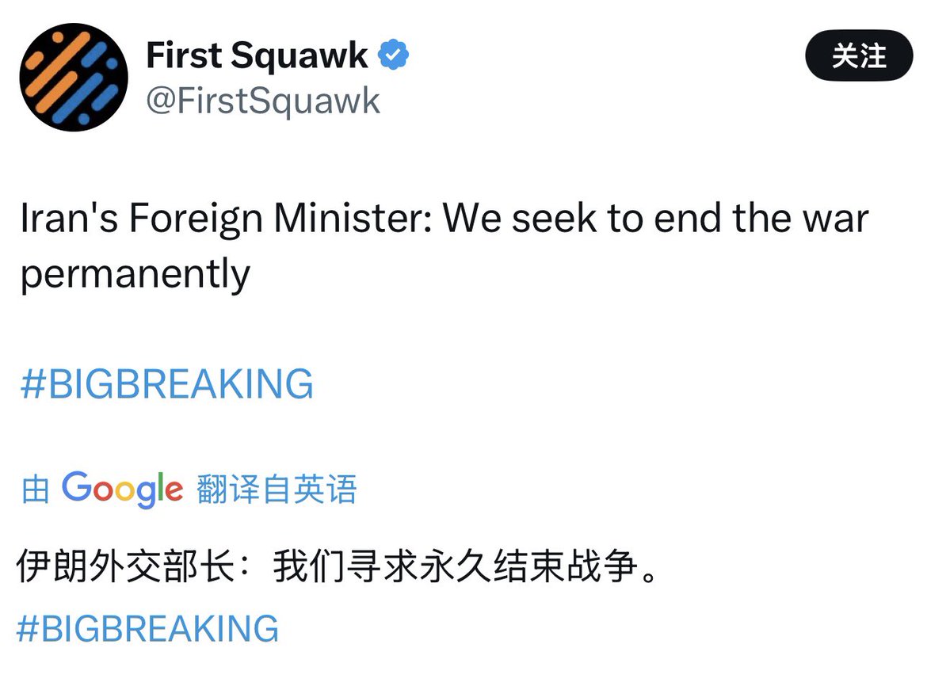Open the #BIGBREAKING hashtag under Chinese translation
950x686 pixels.
147,628
